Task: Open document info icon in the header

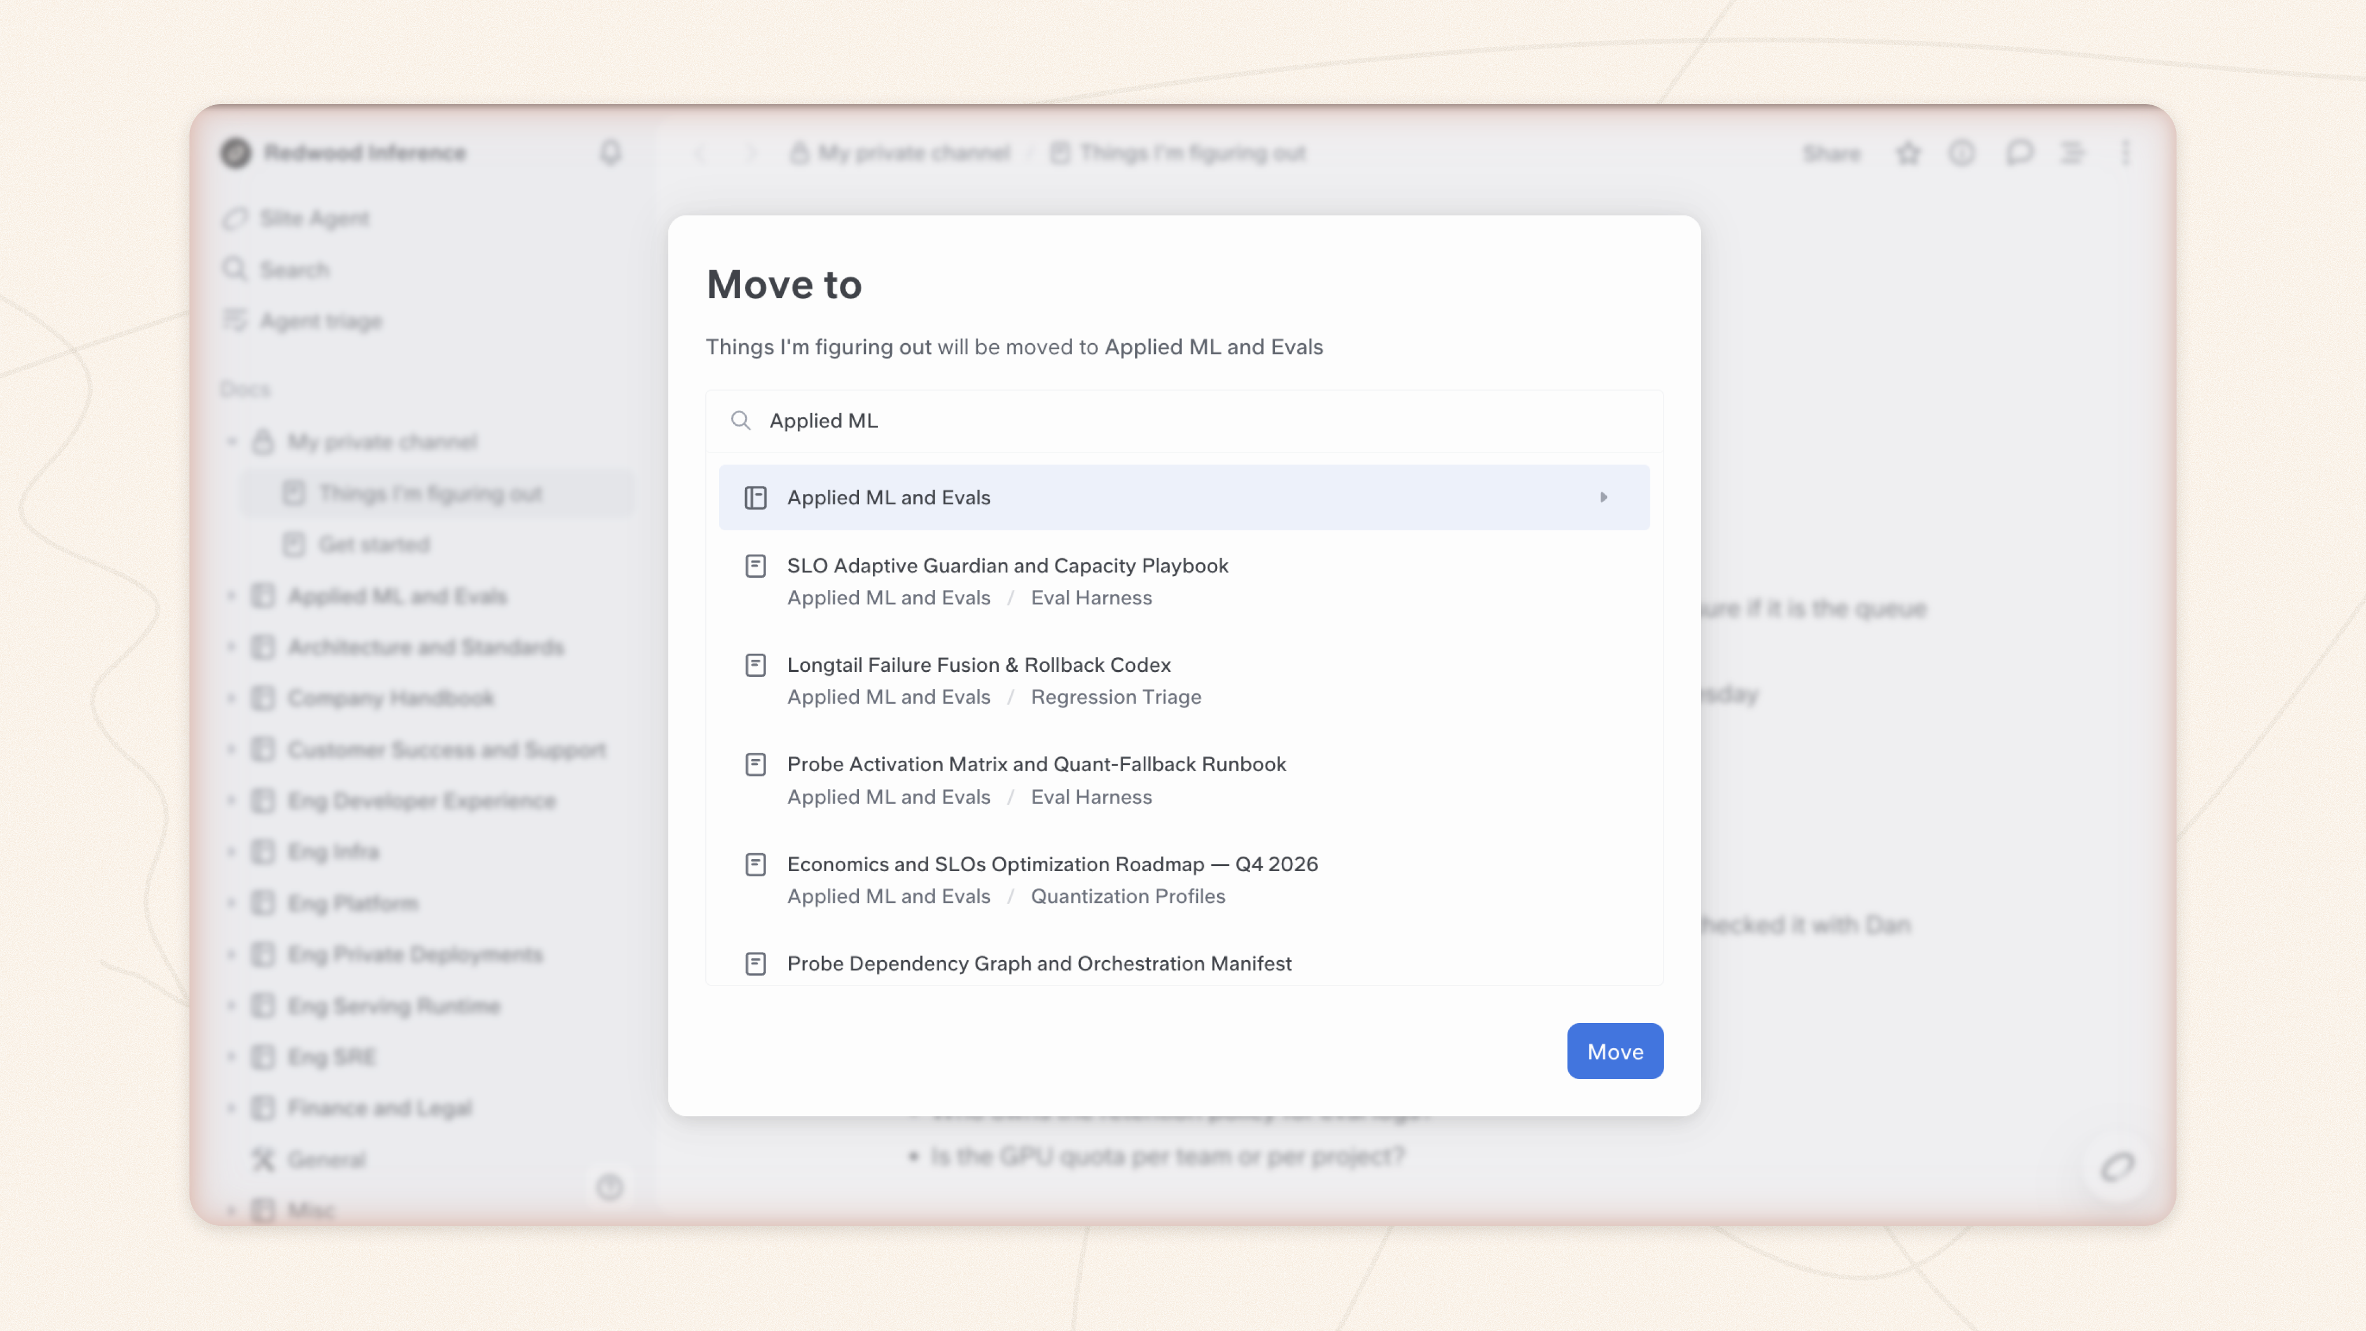Action: pyautogui.click(x=1962, y=153)
